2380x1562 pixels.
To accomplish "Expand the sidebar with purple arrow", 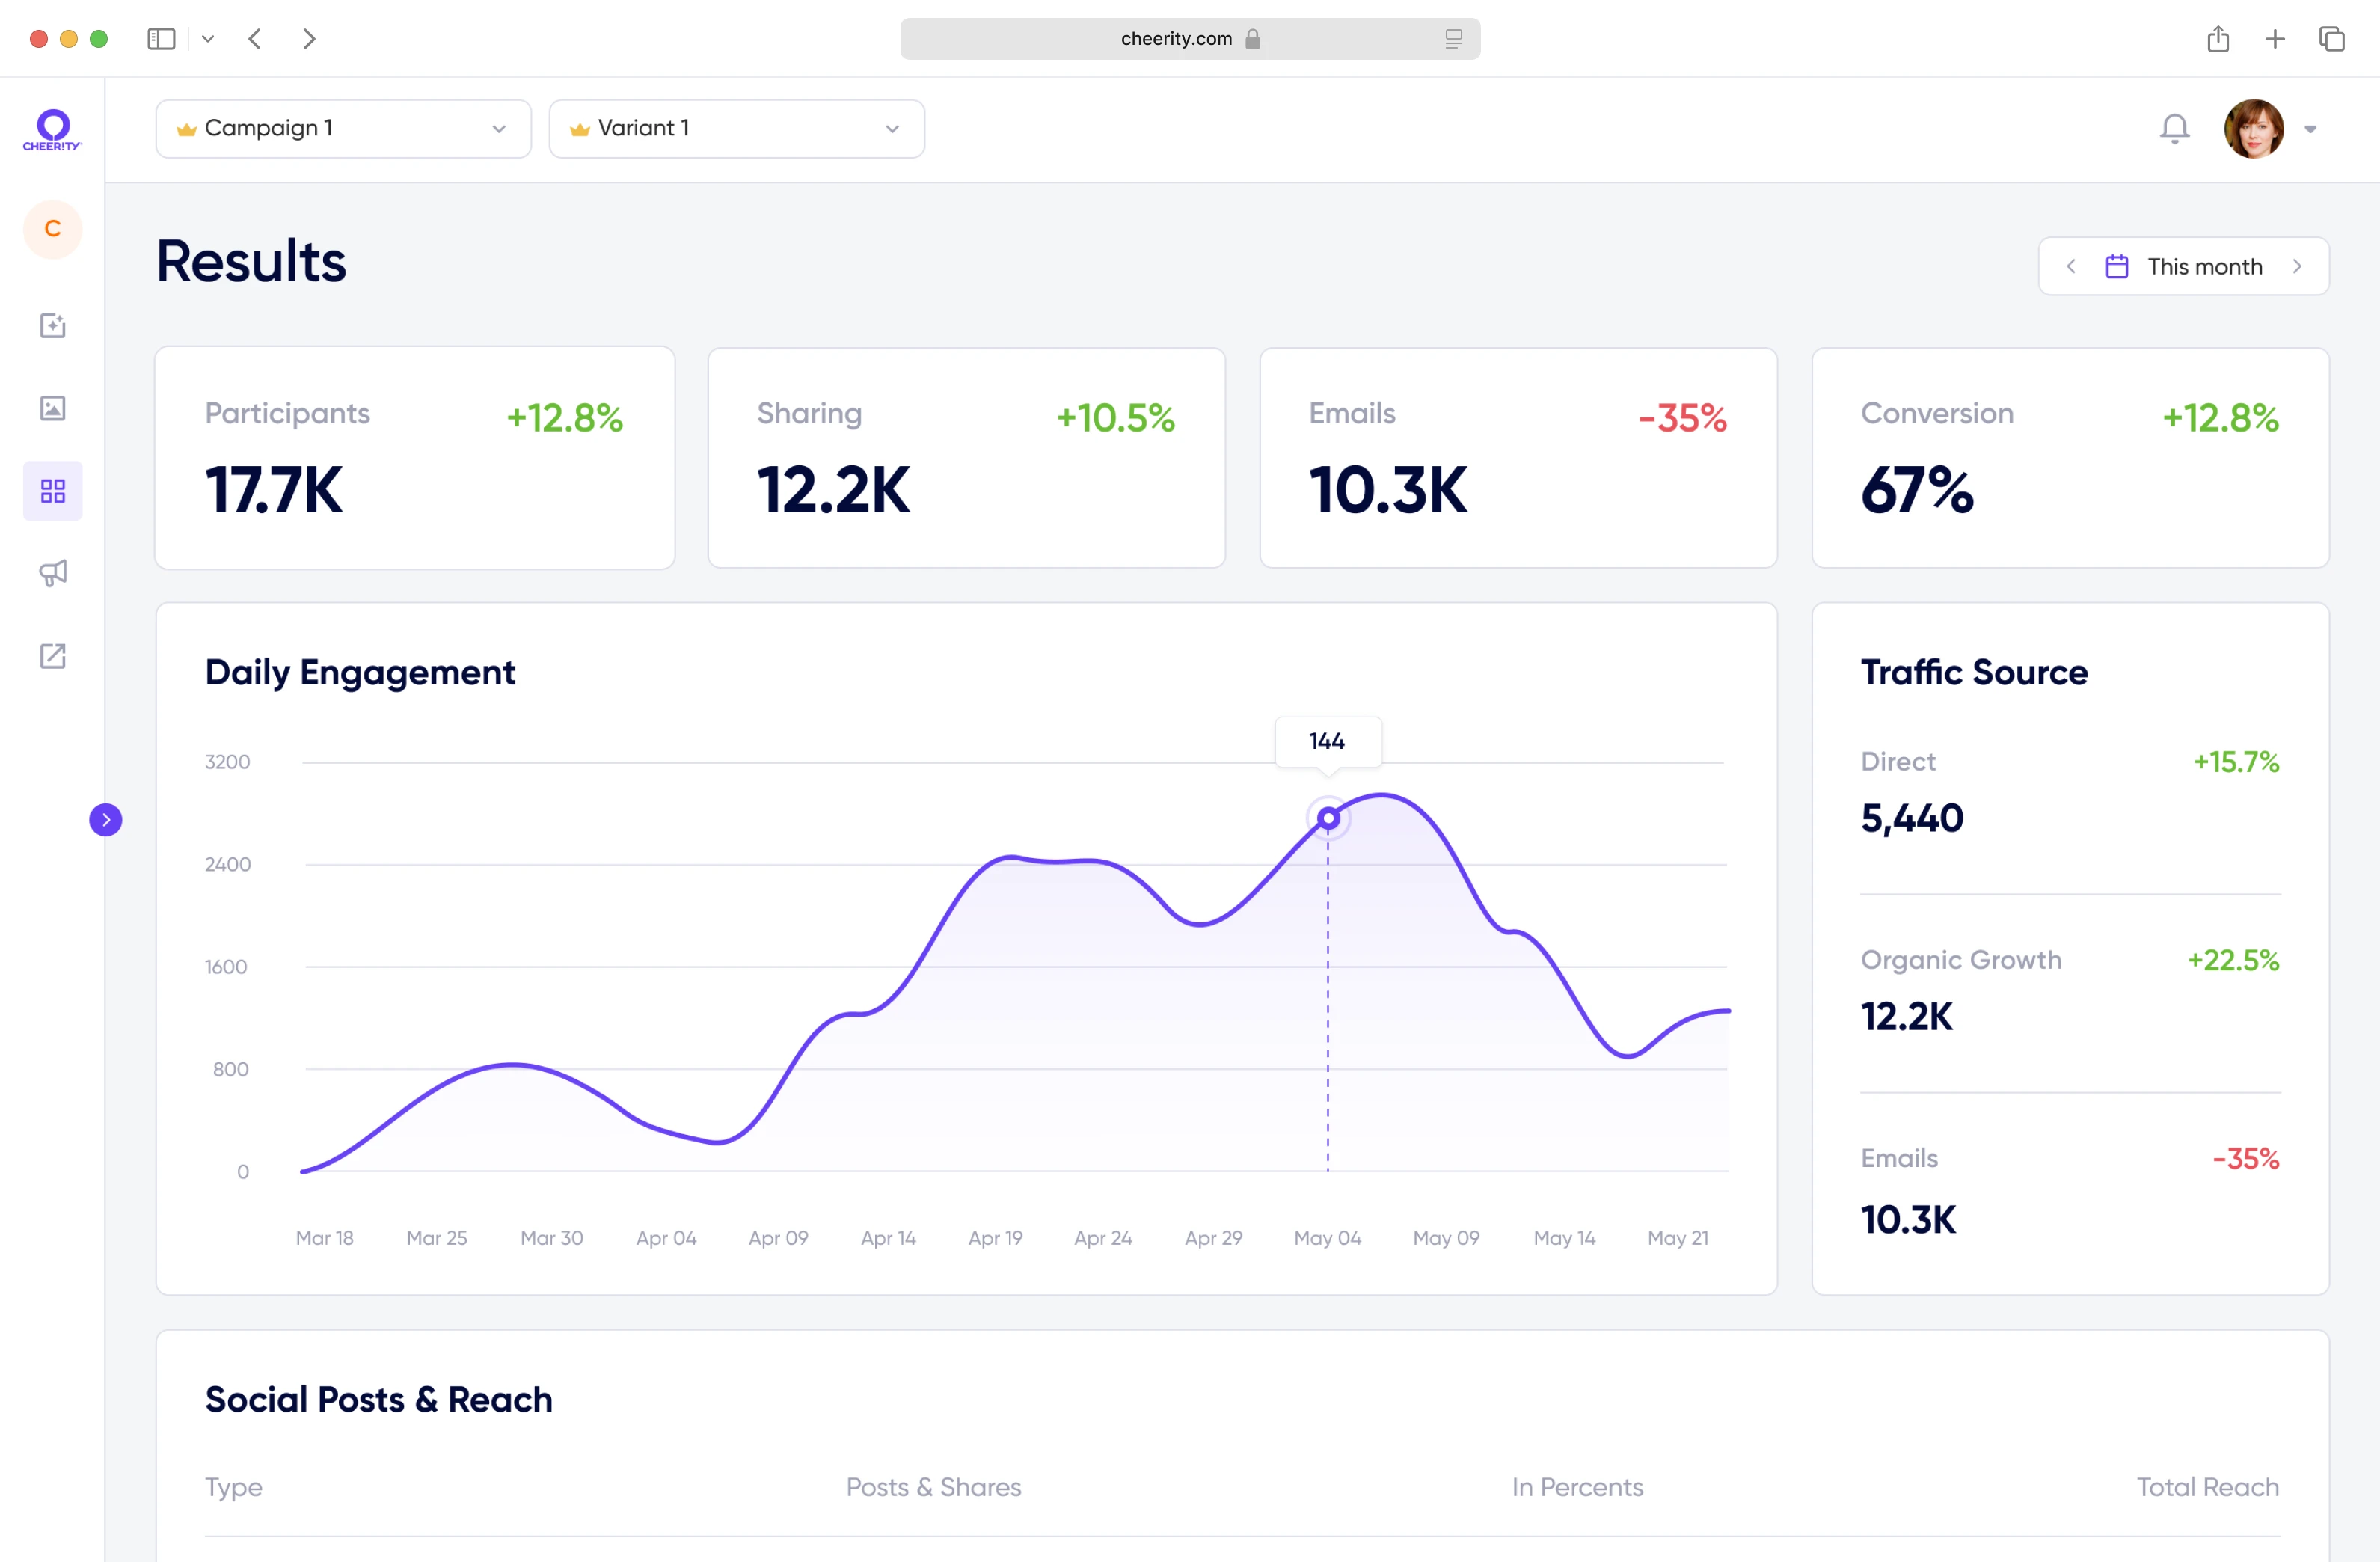I will (106, 820).
